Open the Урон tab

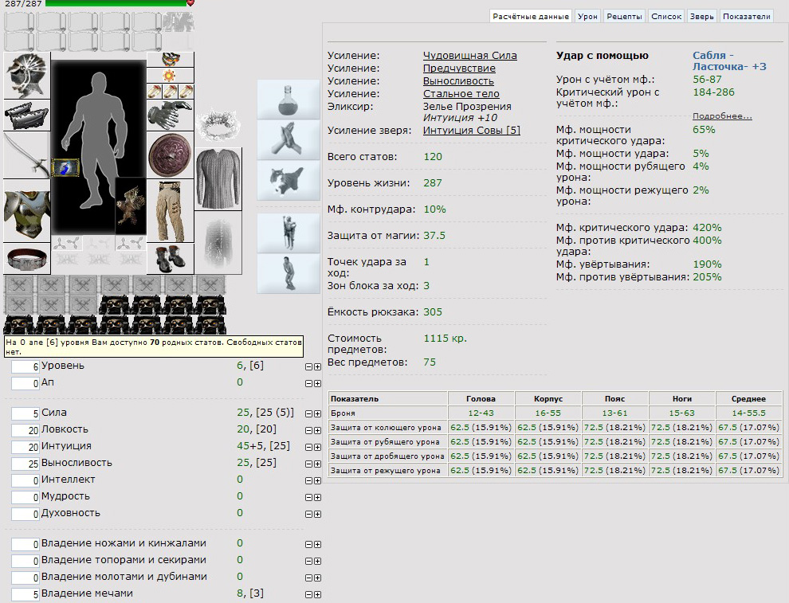click(x=587, y=16)
